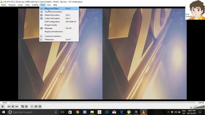Choose Program Guide entry
This screenshot has height=115, width=205.
59,25
